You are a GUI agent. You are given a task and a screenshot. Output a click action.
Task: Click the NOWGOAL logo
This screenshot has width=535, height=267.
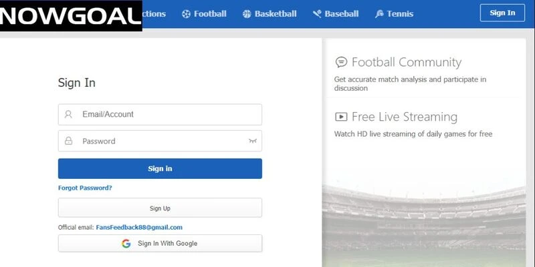pyautogui.click(x=70, y=16)
